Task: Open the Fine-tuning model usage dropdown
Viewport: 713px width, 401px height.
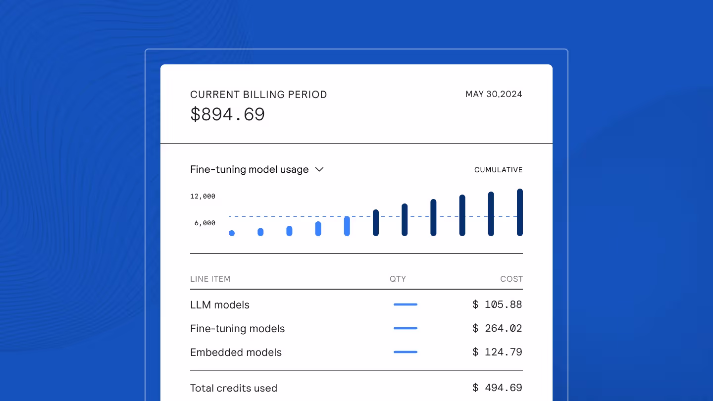Action: click(x=257, y=169)
